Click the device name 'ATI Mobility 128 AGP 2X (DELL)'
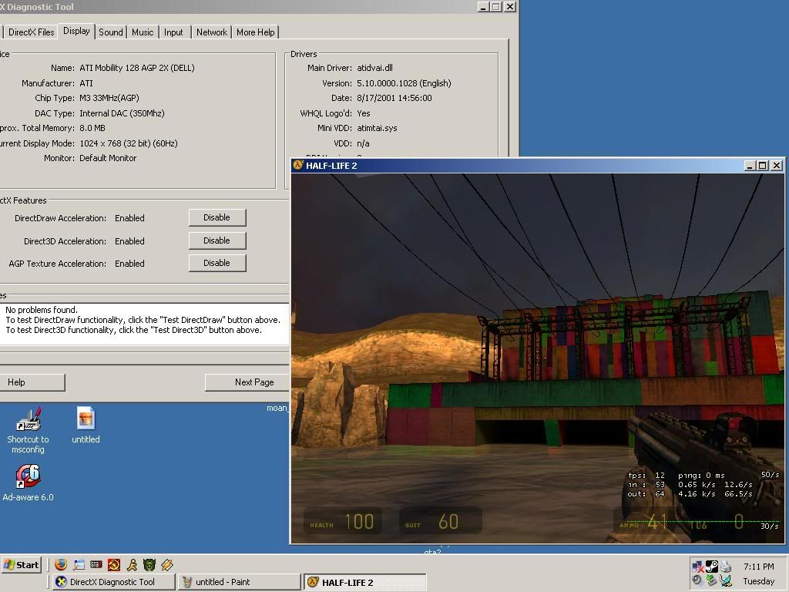The width and height of the screenshot is (789, 592). tap(137, 68)
